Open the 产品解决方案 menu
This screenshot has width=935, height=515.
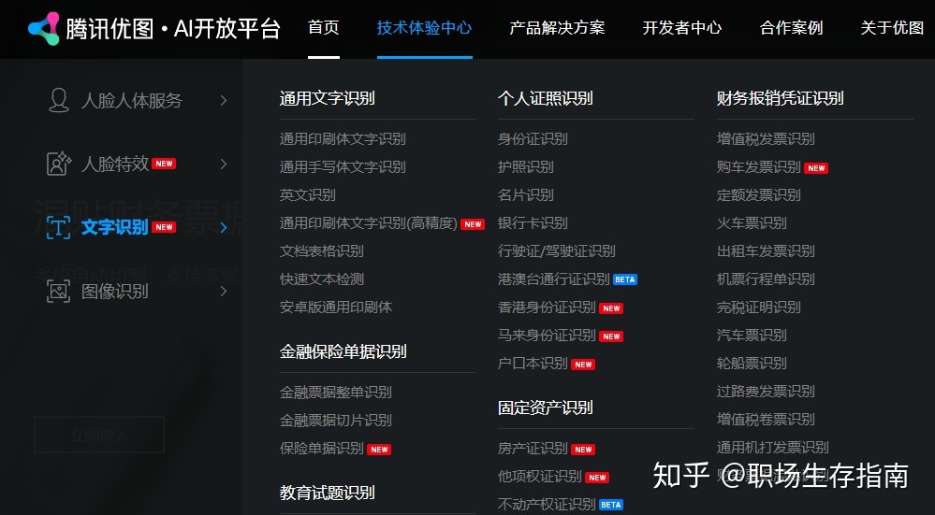[x=557, y=27]
